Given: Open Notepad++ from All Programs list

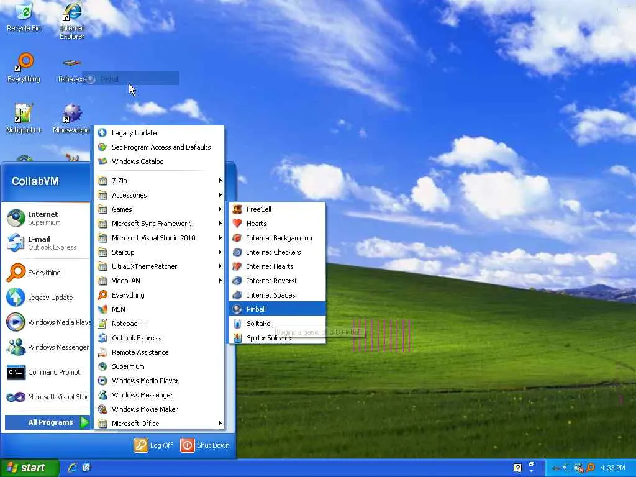Looking at the screenshot, I should point(160,323).
